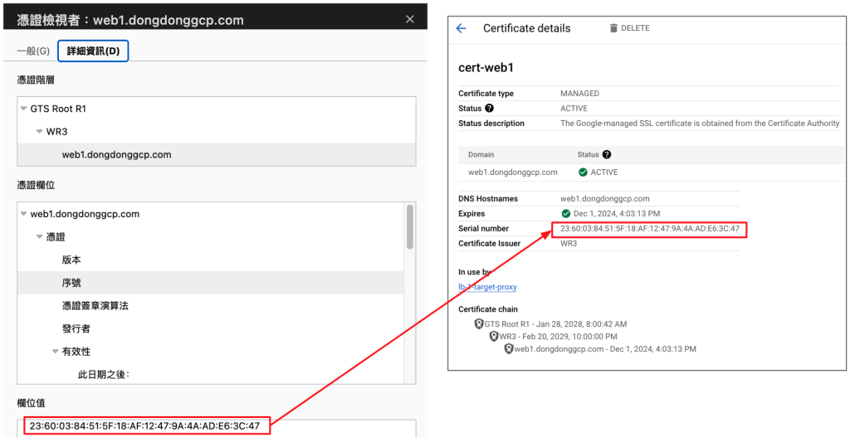This screenshot has height=442, width=850.
Task: Click the GTS Root R1 - Jan 28, 2028 chain entry
Action: pos(555,324)
